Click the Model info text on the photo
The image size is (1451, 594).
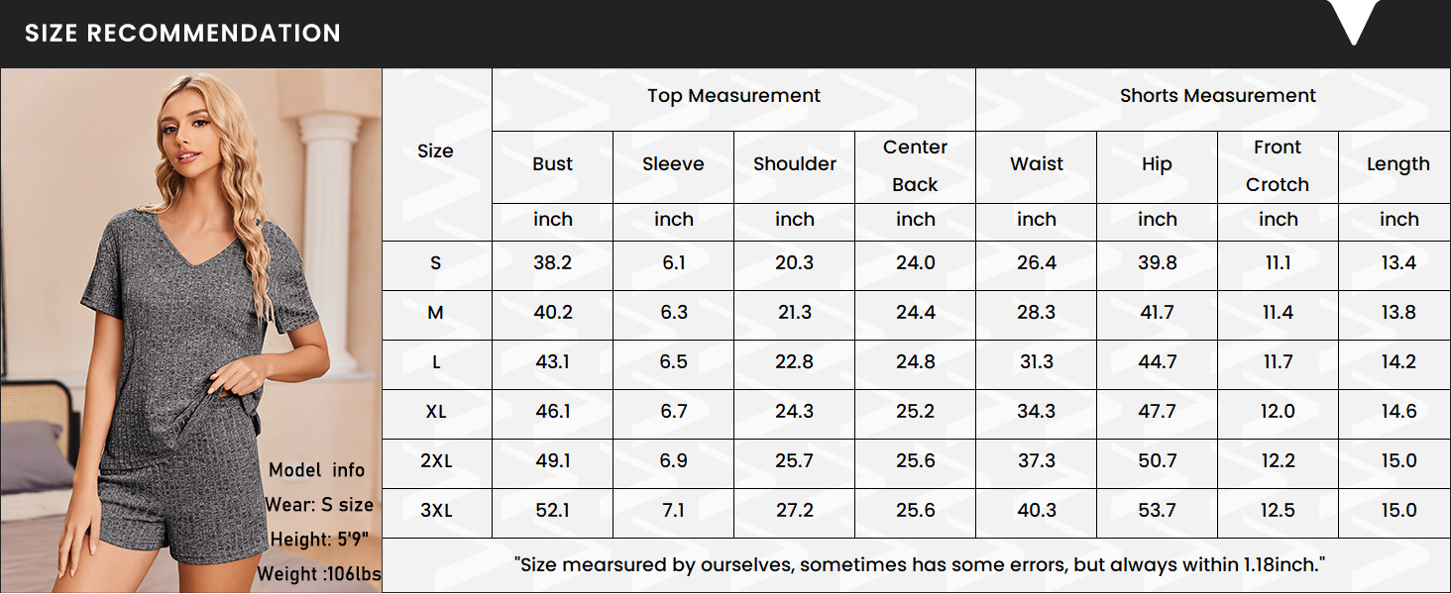[x=317, y=470]
